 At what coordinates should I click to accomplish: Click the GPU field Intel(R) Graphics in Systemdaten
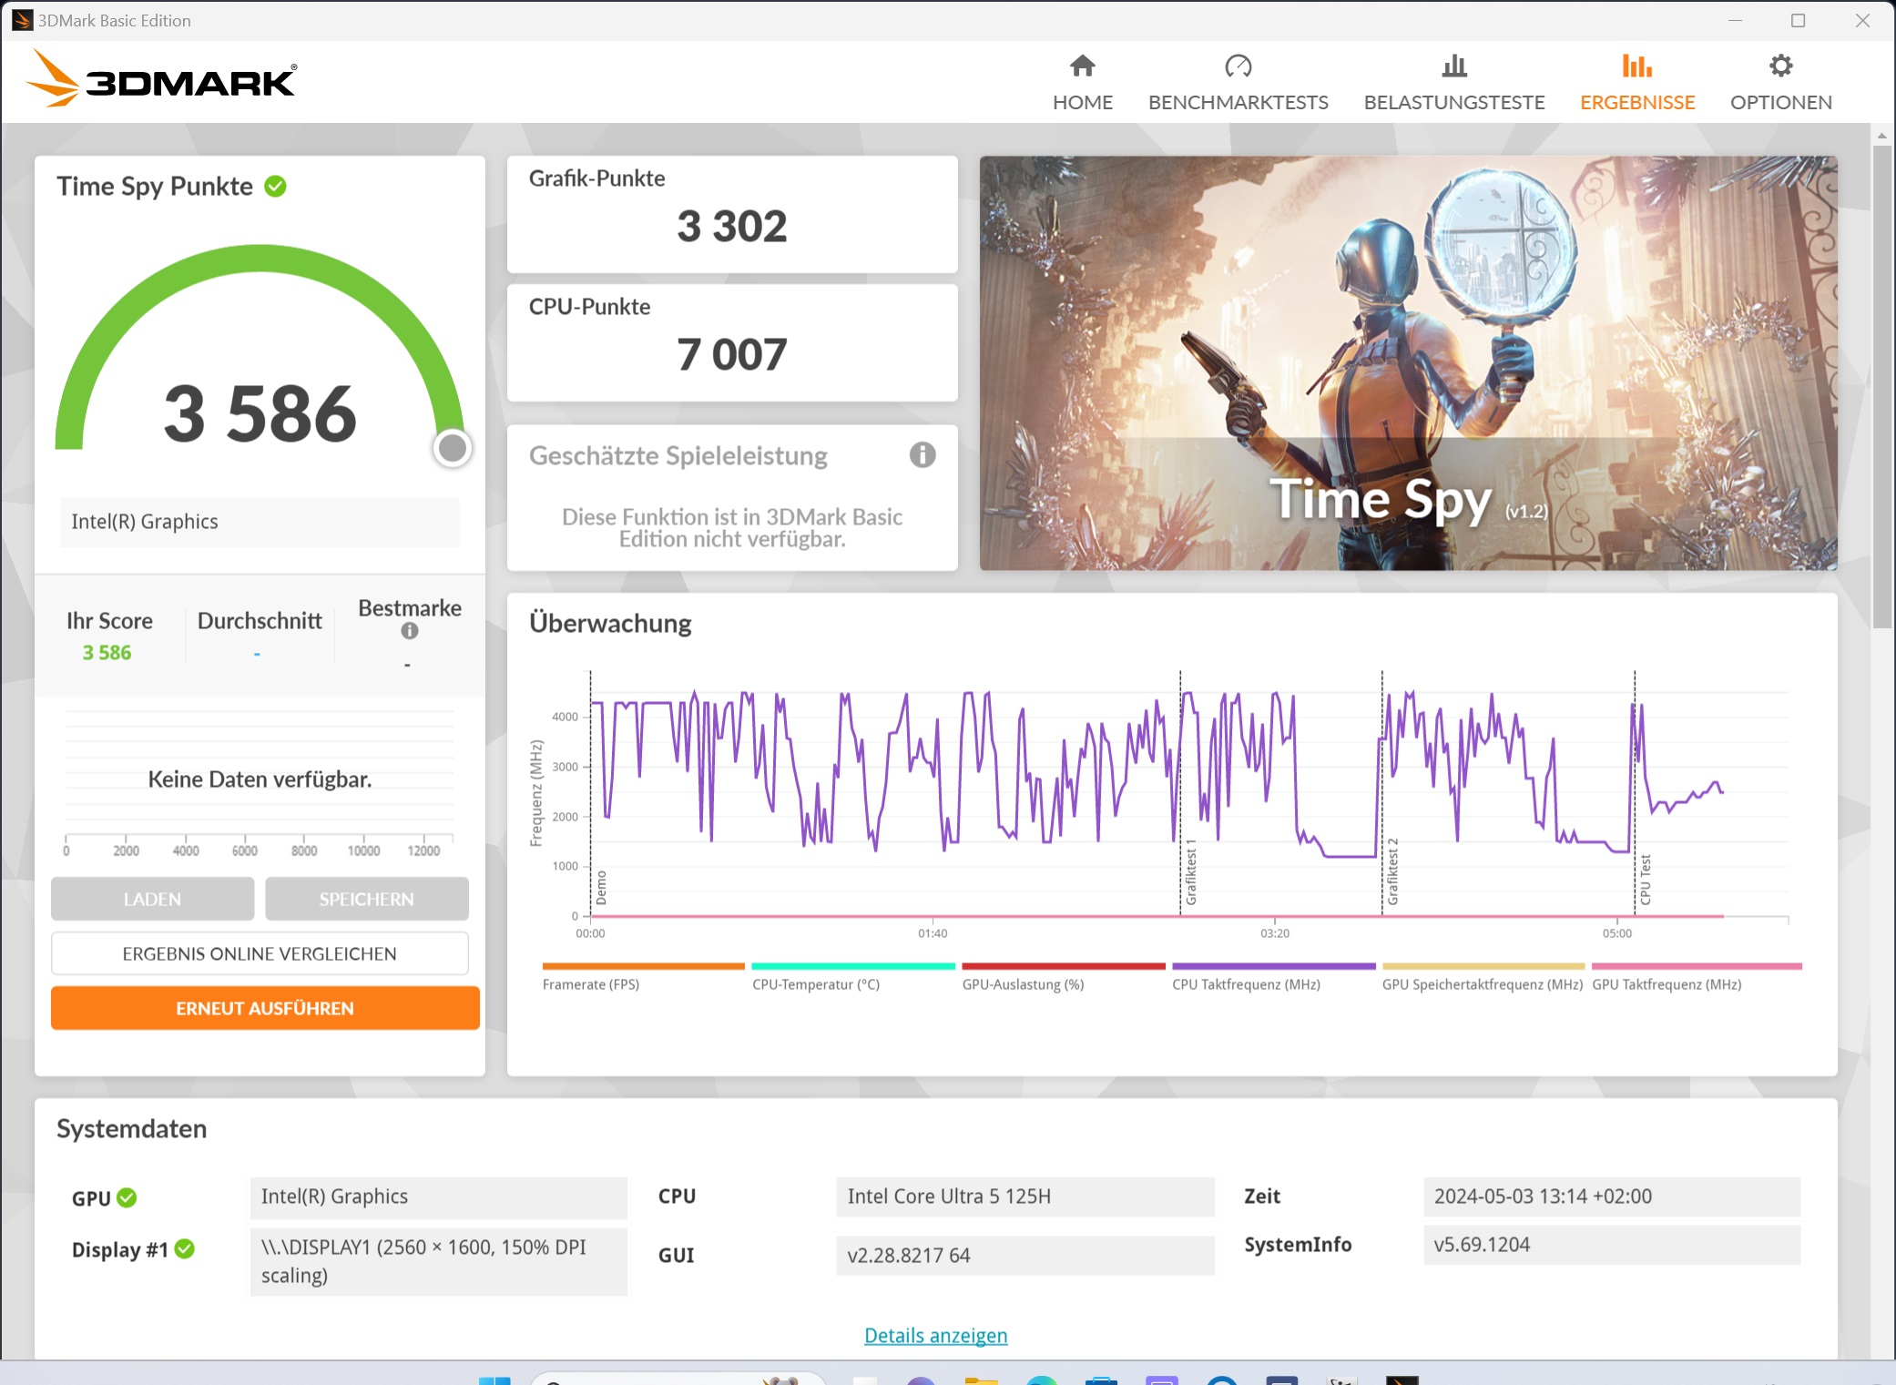pyautogui.click(x=438, y=1197)
